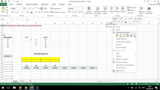Open Buscar y seleccionar binoculars
Viewport: 160px width, 90px height.
(x=149, y=10)
